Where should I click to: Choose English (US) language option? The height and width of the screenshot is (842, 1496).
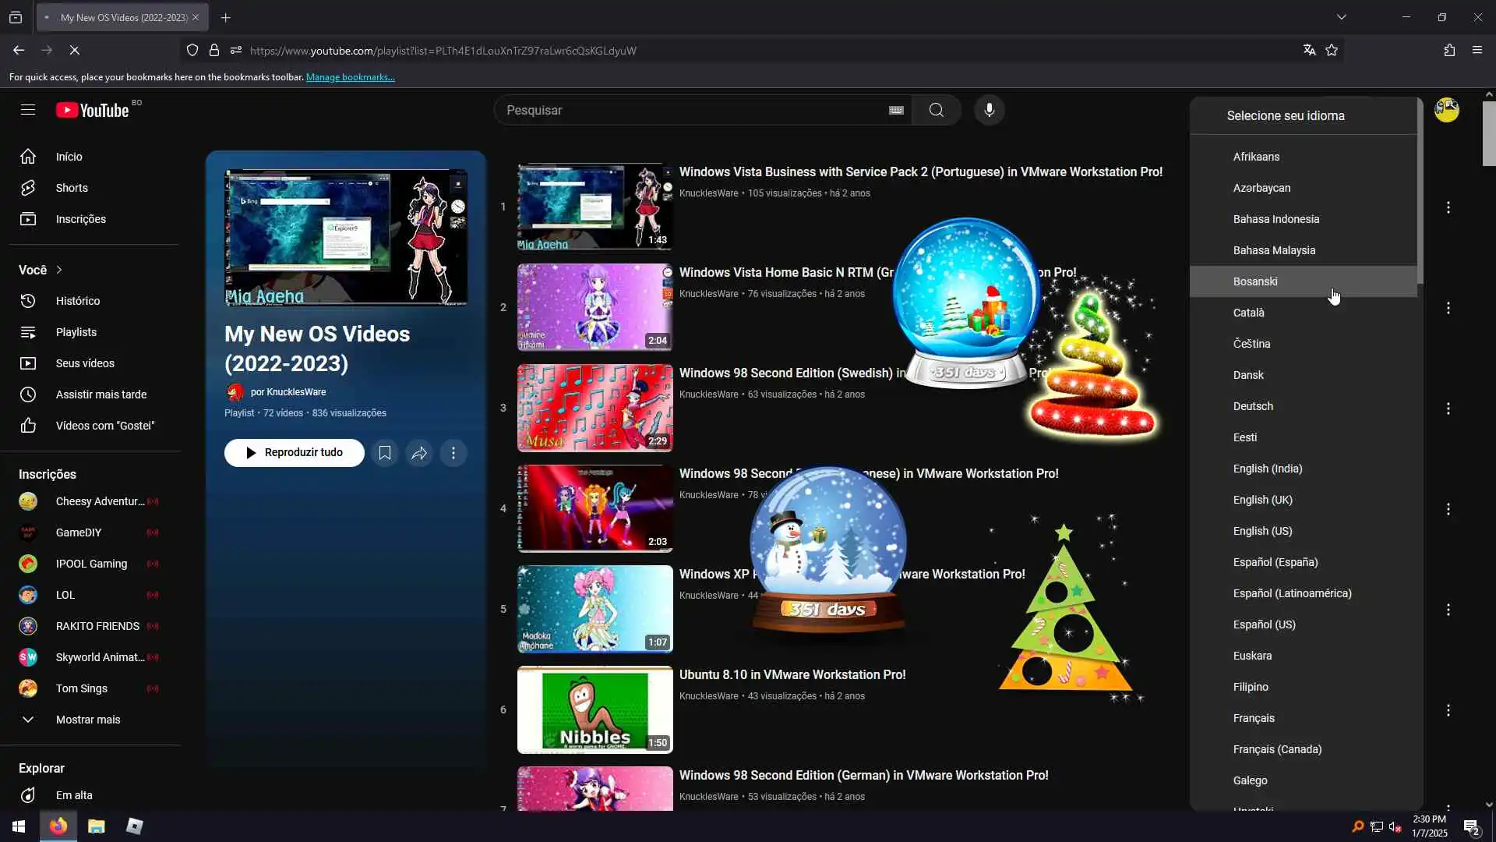pyautogui.click(x=1262, y=531)
